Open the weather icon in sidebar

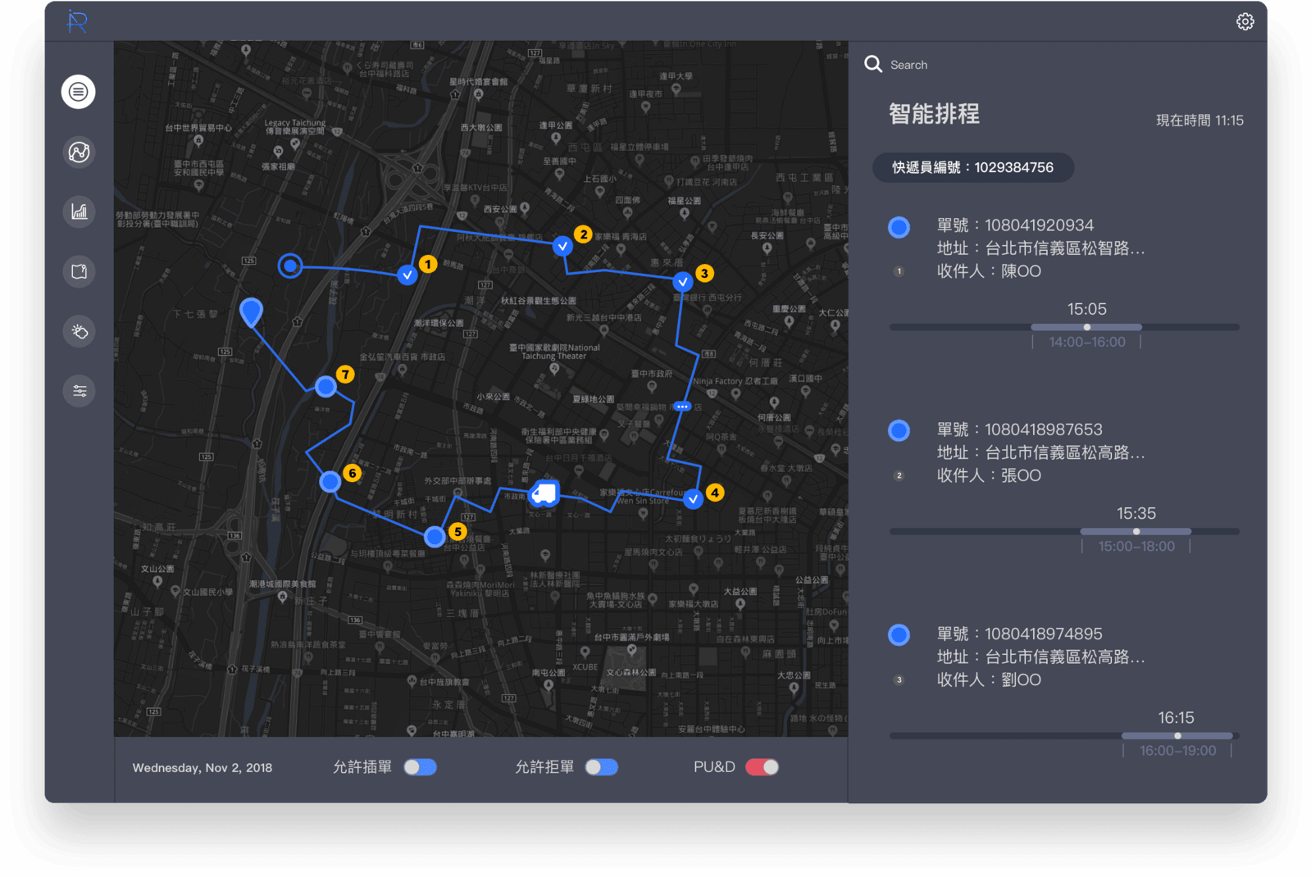click(79, 332)
